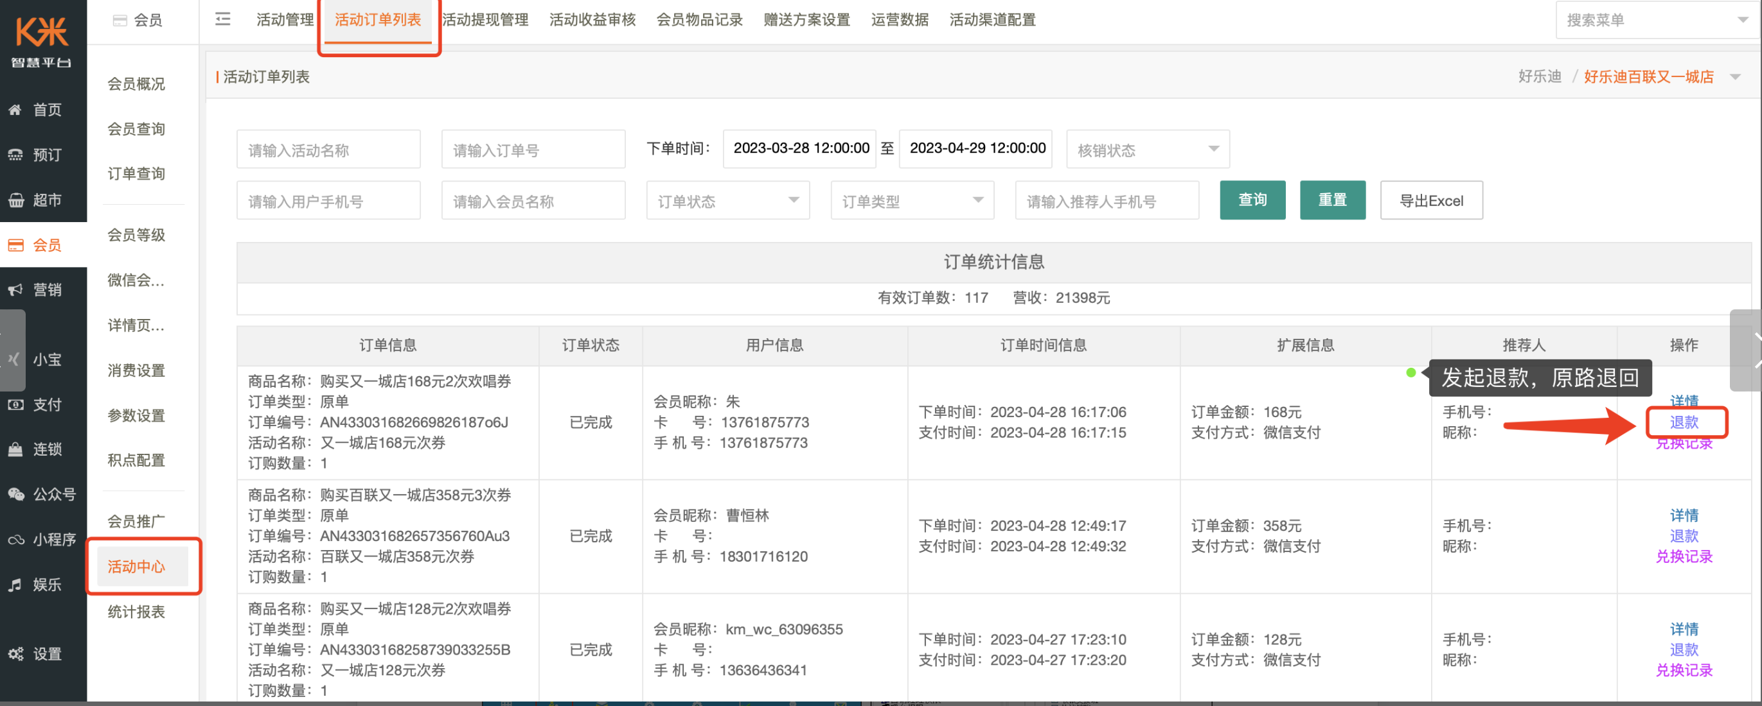Click the 请输入会员名称 input field

tap(533, 200)
